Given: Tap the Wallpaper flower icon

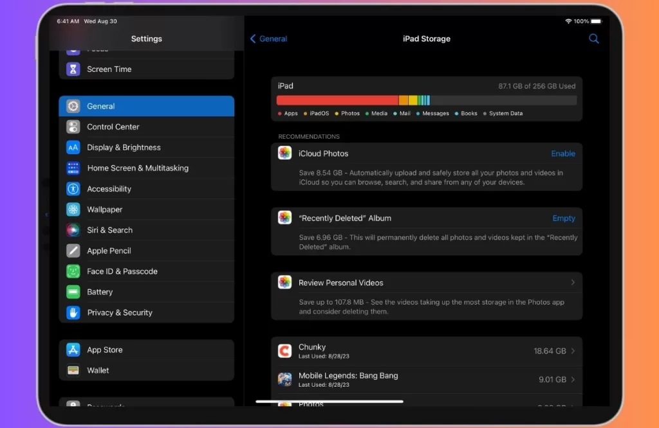Looking at the screenshot, I should click(x=73, y=210).
